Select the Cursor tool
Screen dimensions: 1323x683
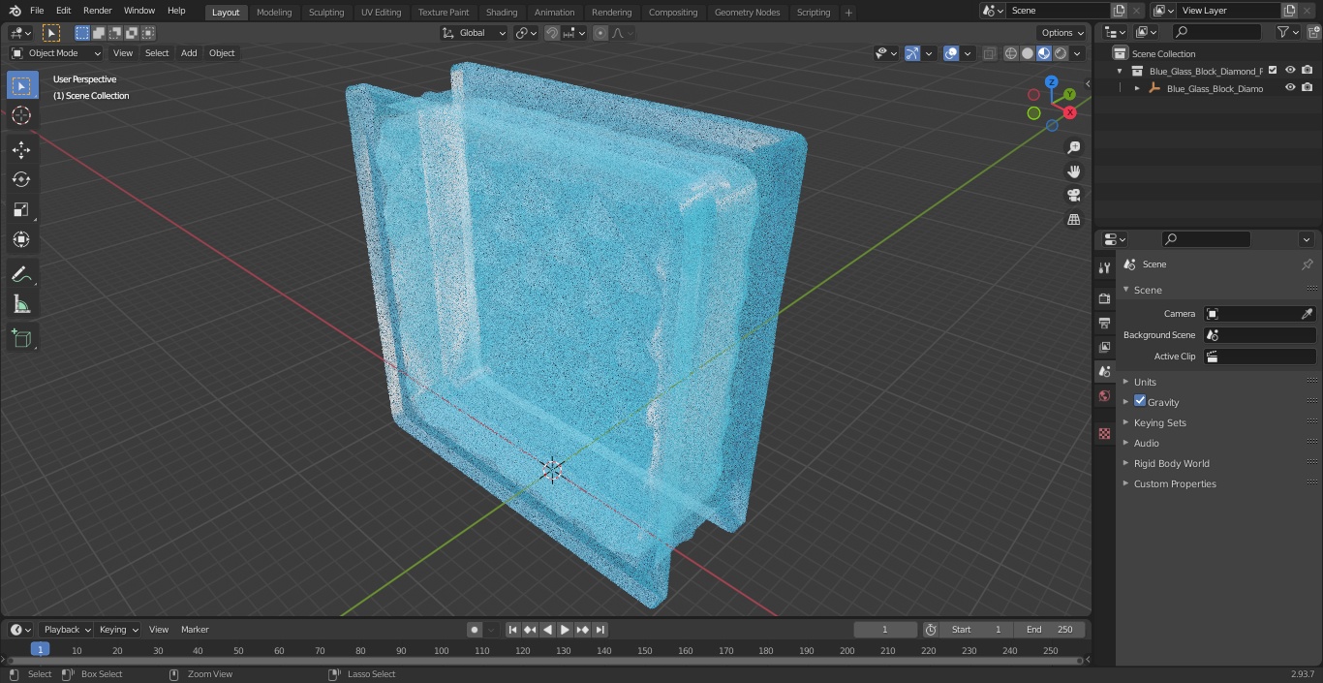pyautogui.click(x=21, y=115)
